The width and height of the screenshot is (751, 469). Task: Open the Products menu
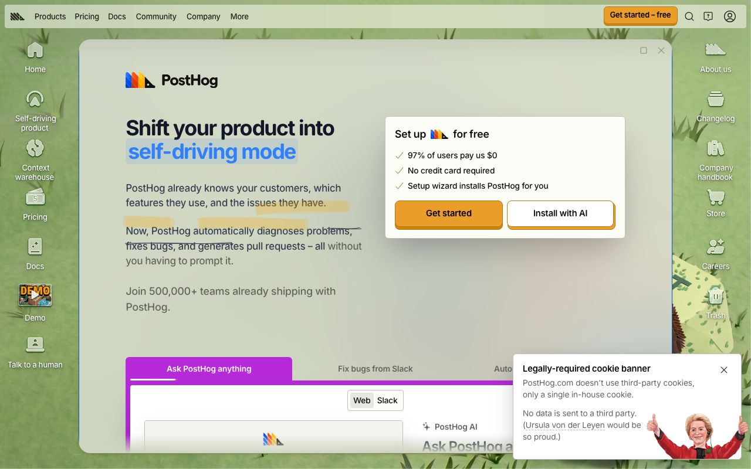(50, 16)
